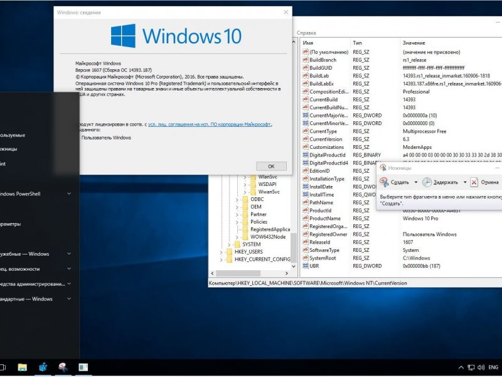Select the CurrentBuild value icon

pyautogui.click(x=305, y=99)
